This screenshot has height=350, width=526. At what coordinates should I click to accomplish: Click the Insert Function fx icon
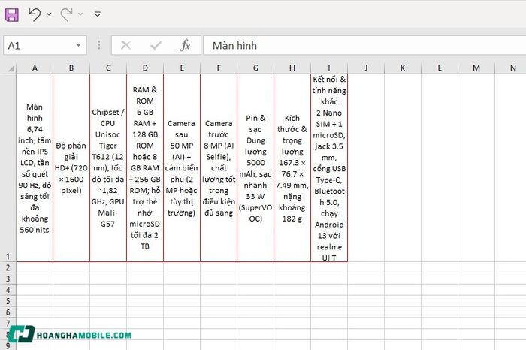coord(185,45)
